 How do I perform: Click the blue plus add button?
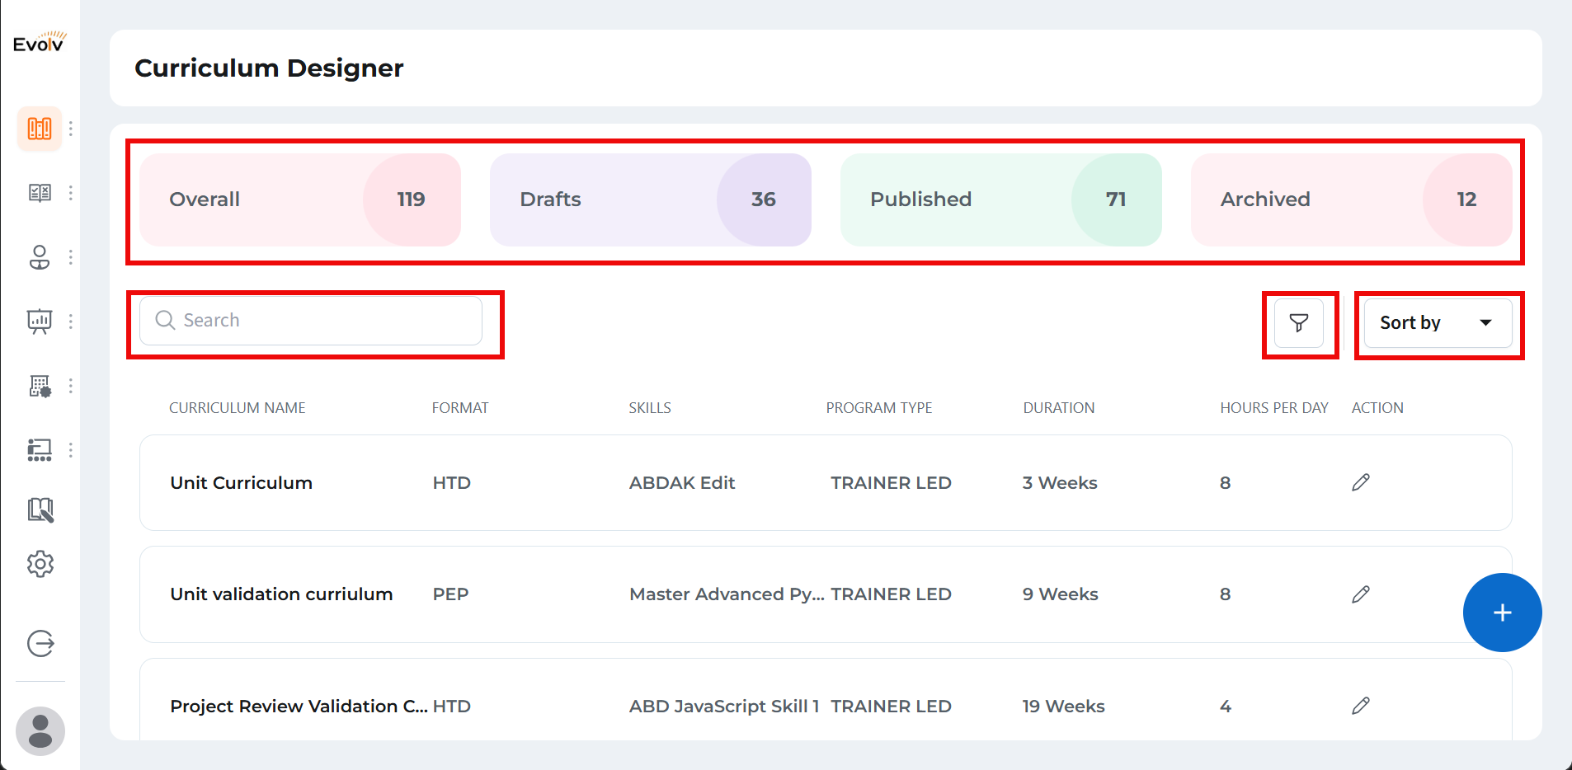click(x=1502, y=613)
